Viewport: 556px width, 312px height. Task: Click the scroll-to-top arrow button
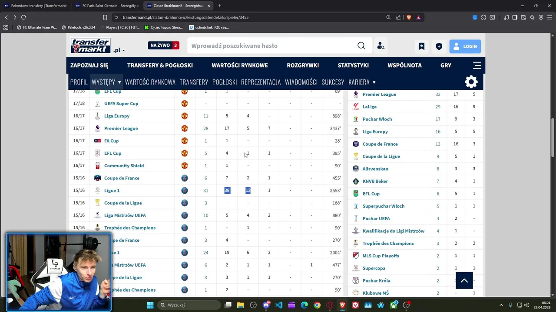(x=464, y=281)
